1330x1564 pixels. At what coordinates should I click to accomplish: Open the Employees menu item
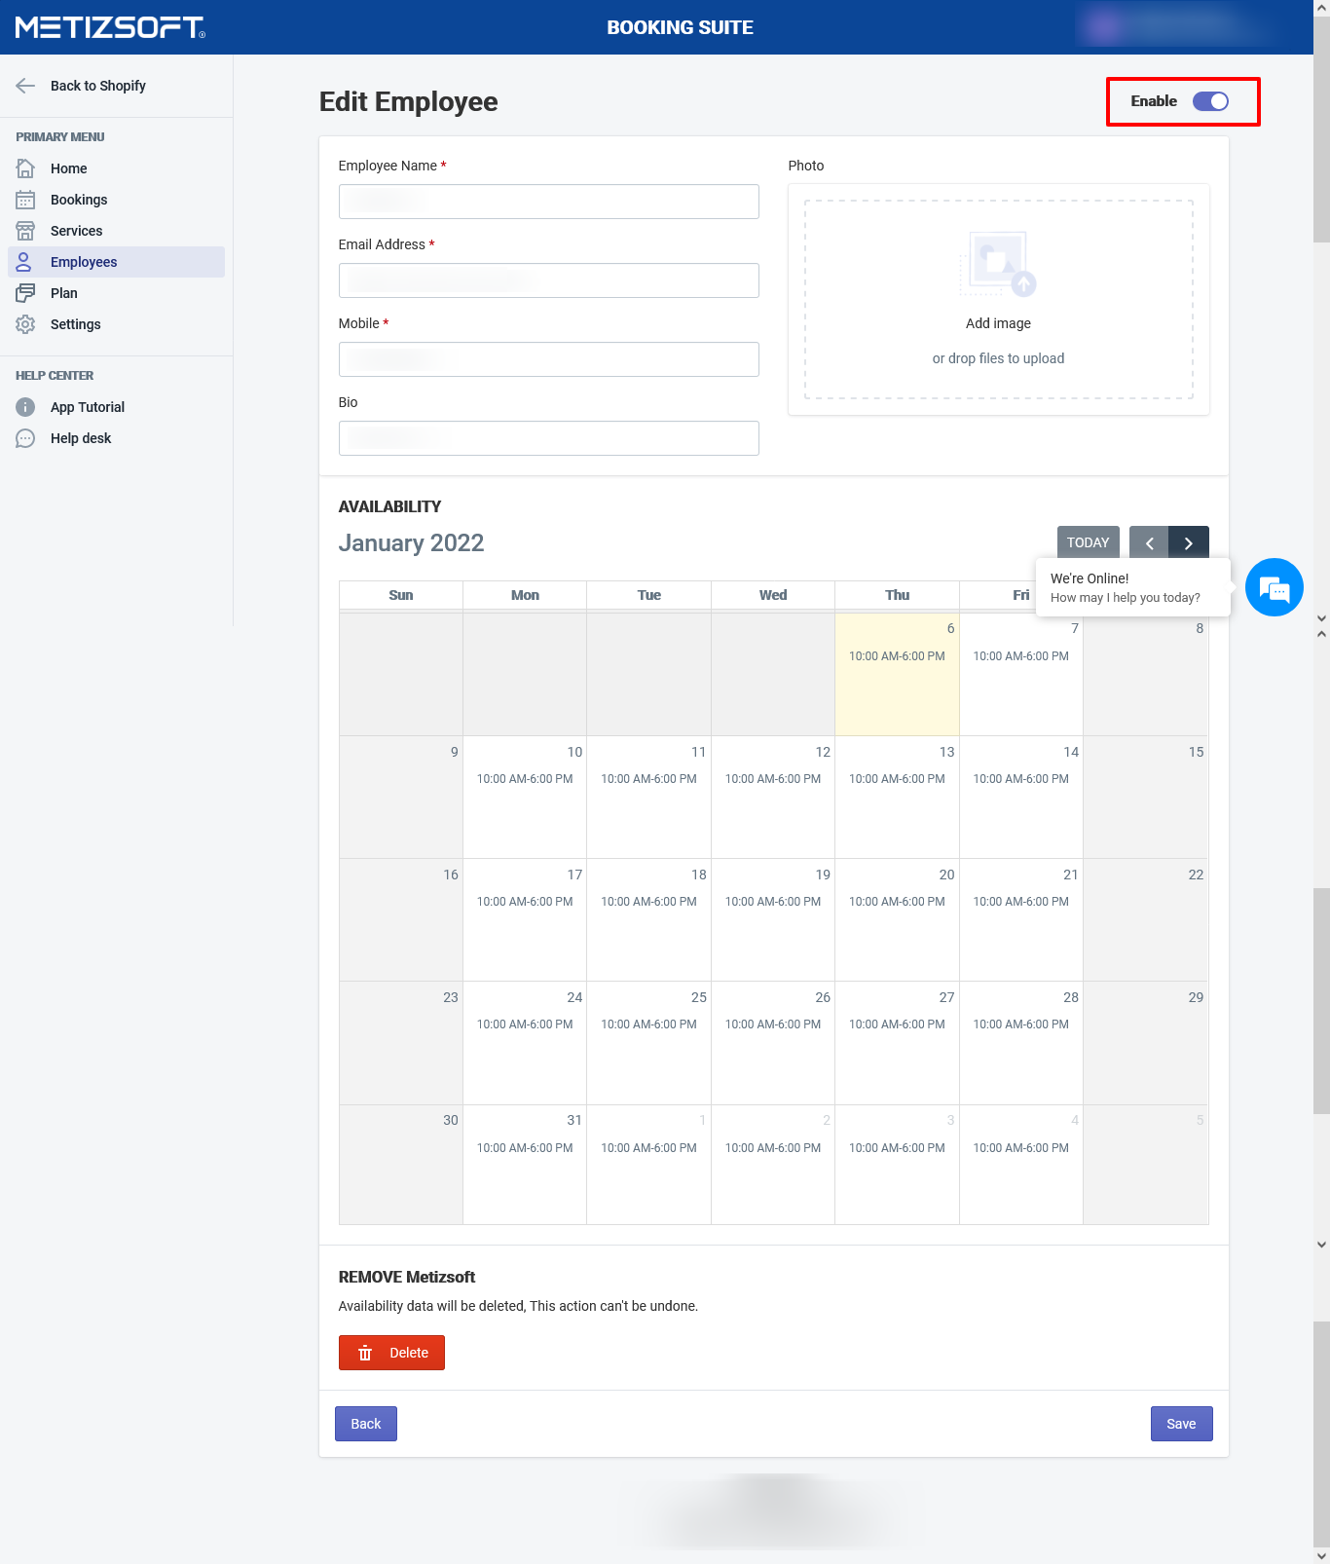click(84, 262)
